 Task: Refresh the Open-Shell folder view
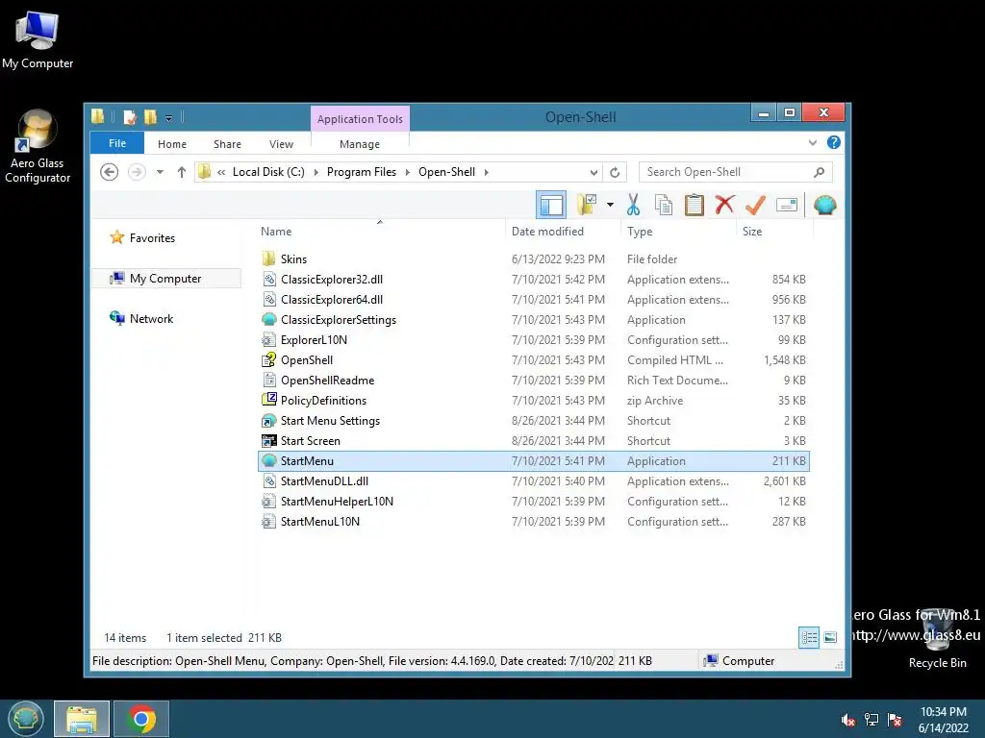(x=615, y=172)
